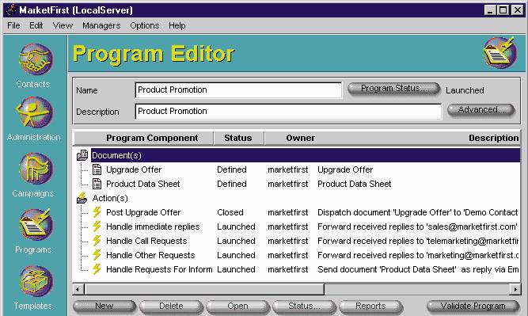Click the Handle Call Requests lightning icon
This screenshot has height=316, width=528.
pos(97,241)
